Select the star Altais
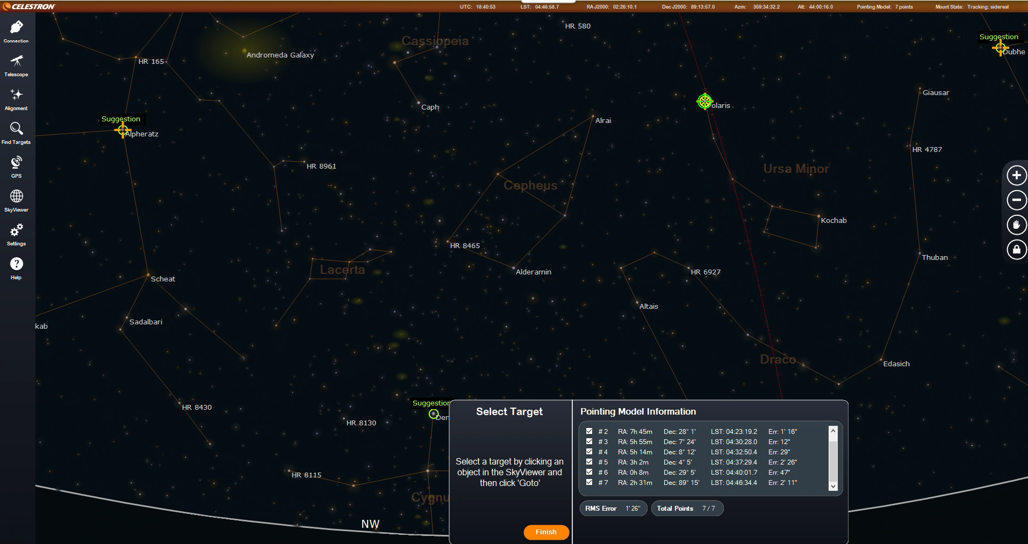Screen dimensions: 1028x544 (649, 306)
